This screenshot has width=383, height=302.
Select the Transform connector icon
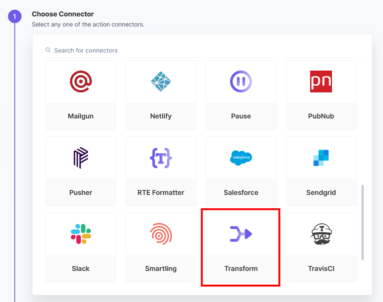[x=241, y=234]
